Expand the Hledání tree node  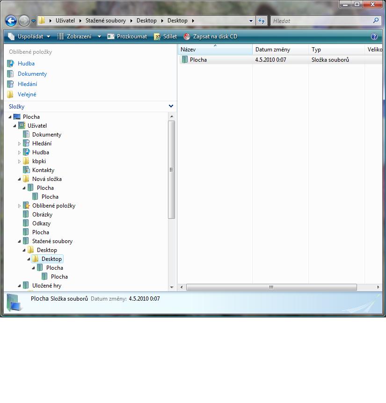click(x=19, y=144)
